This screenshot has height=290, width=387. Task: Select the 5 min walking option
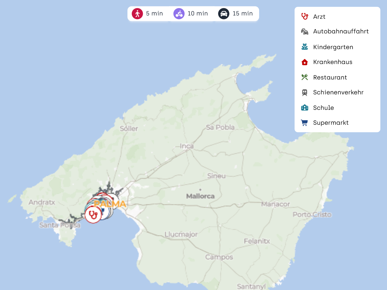[148, 14]
